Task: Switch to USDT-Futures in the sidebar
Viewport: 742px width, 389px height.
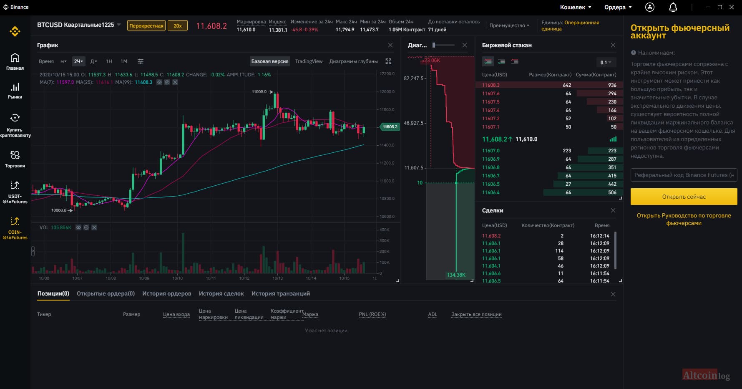Action: pos(15,192)
